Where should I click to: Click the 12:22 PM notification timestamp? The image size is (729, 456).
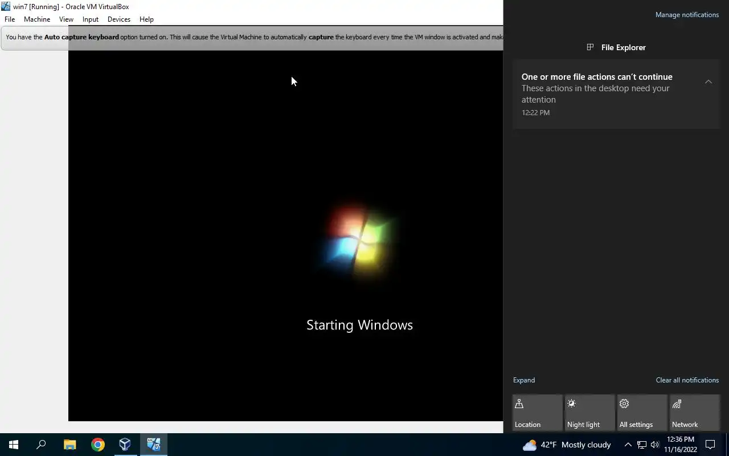click(x=535, y=112)
